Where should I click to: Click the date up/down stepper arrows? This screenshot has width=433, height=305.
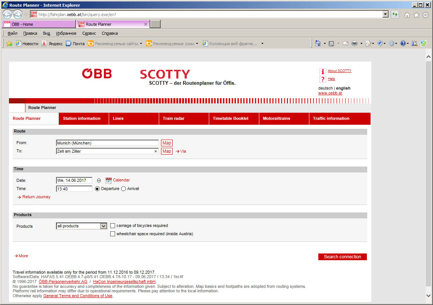[99, 181]
